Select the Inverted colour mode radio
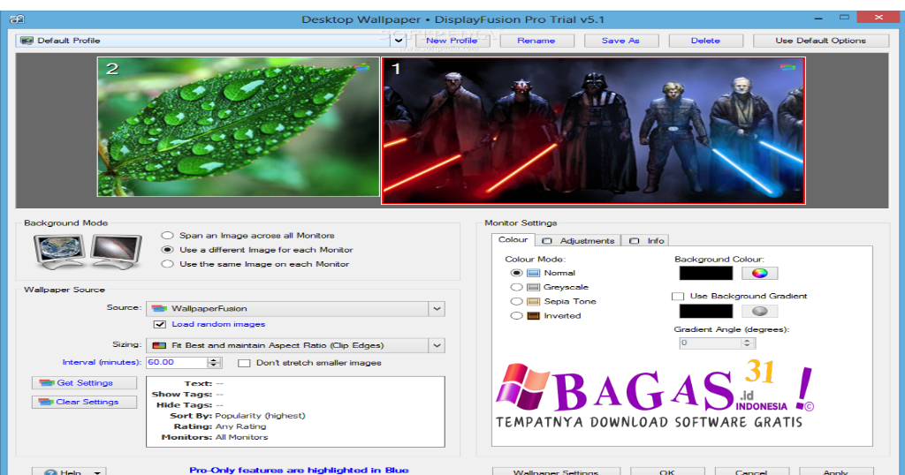This screenshot has width=905, height=475. (516, 316)
